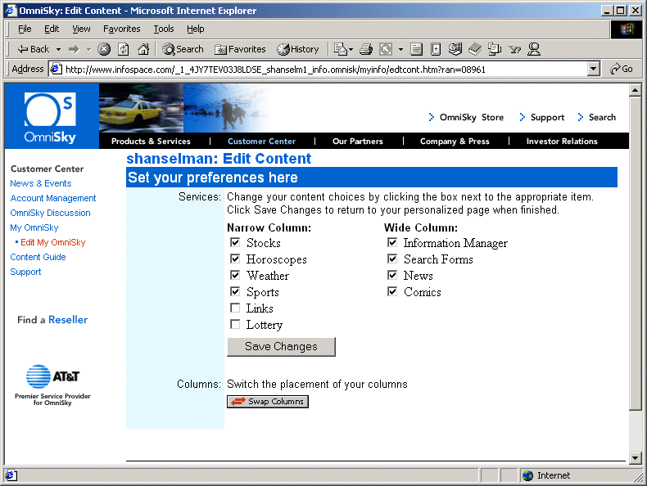
Task: Uncheck the Information Manager checkbox
Action: tap(392, 242)
